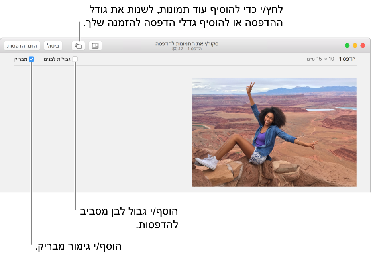The image size is (371, 254).
Task: Click the window title סקור/י את התמונות להדפסה
Action: tap(186, 43)
